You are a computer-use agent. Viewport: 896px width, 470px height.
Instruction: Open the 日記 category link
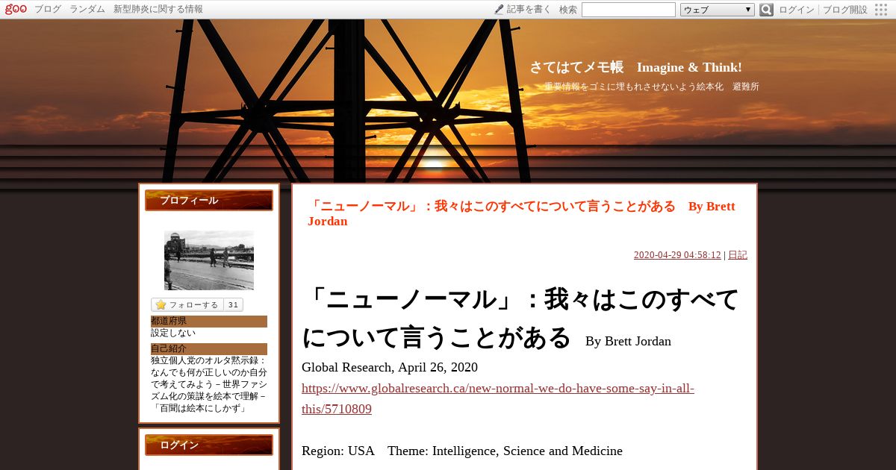click(738, 255)
